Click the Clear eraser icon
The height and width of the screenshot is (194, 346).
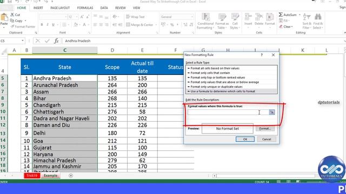(x=281, y=26)
